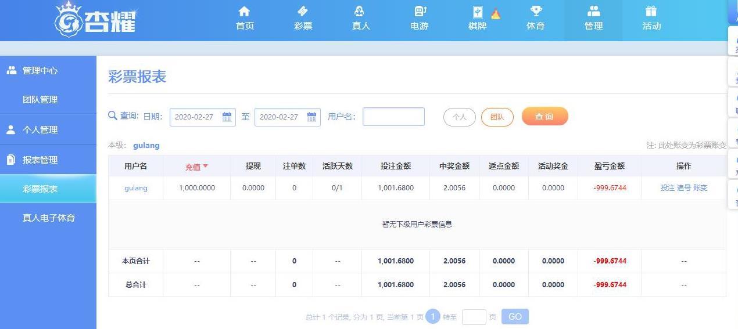Click the dealer icon above 真人
The height and width of the screenshot is (329, 738).
360,11
